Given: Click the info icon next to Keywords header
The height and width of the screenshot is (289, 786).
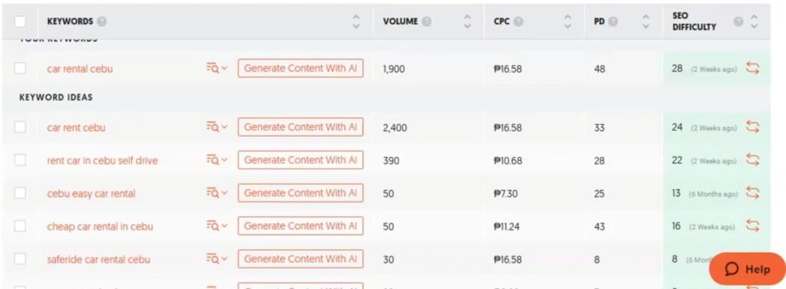Looking at the screenshot, I should pyautogui.click(x=102, y=21).
